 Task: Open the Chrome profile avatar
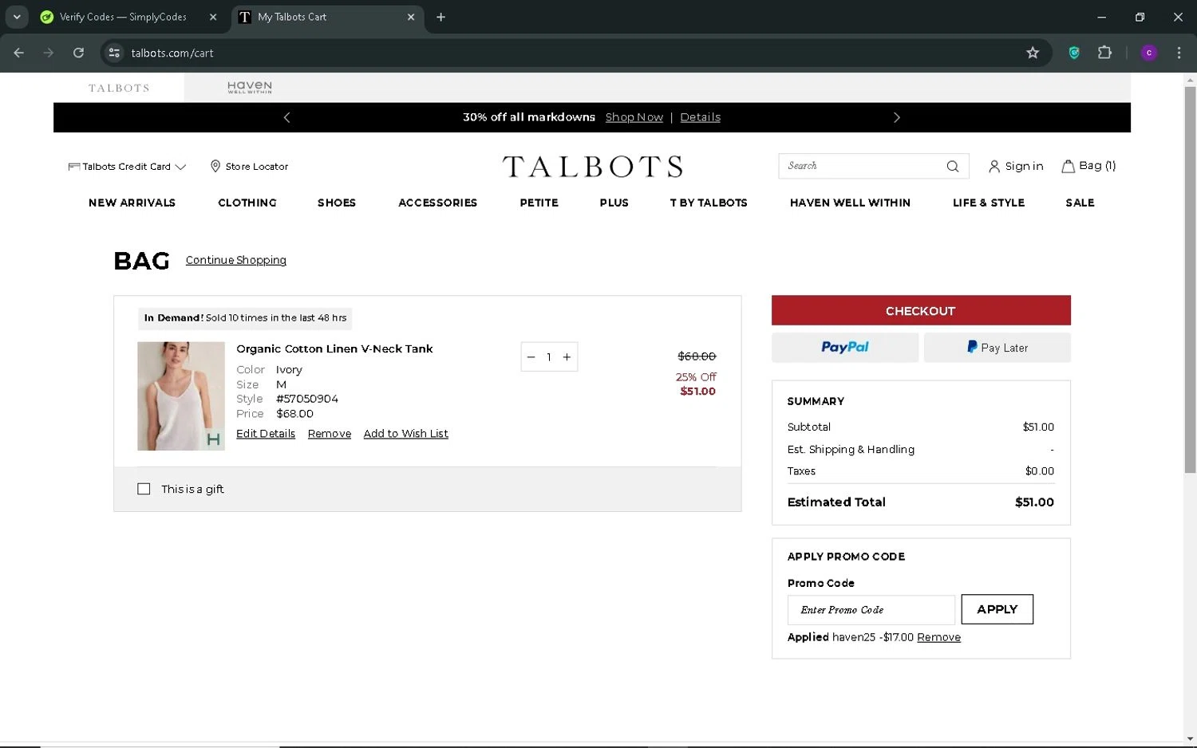(1149, 53)
